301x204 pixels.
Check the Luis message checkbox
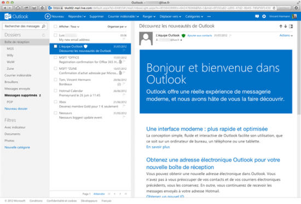(x=55, y=35)
